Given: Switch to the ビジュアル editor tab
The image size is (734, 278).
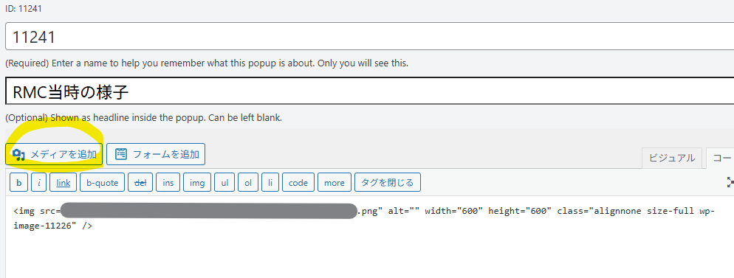Looking at the screenshot, I should pos(672,158).
